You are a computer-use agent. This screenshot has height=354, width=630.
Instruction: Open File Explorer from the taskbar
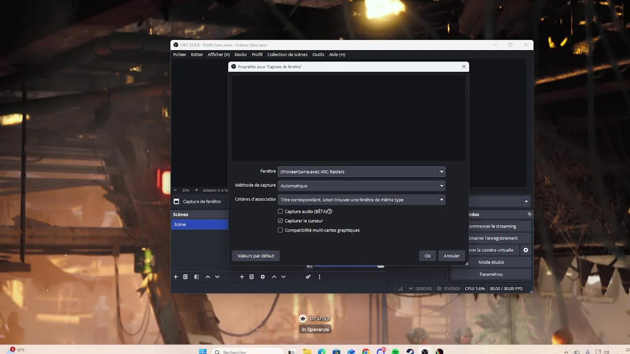point(307,352)
